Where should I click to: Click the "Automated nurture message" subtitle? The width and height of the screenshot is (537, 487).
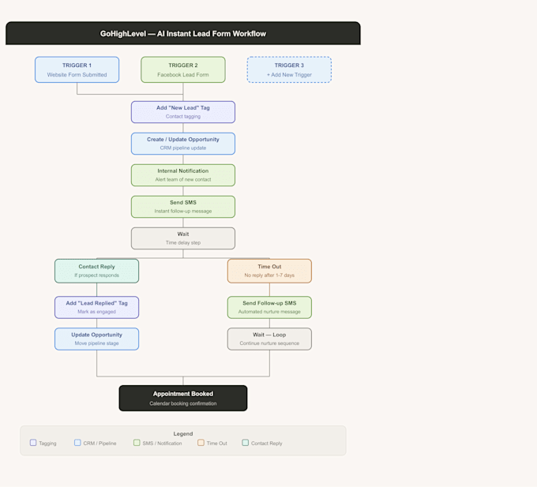click(x=269, y=312)
